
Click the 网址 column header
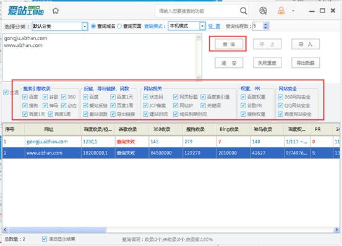coord(49,129)
